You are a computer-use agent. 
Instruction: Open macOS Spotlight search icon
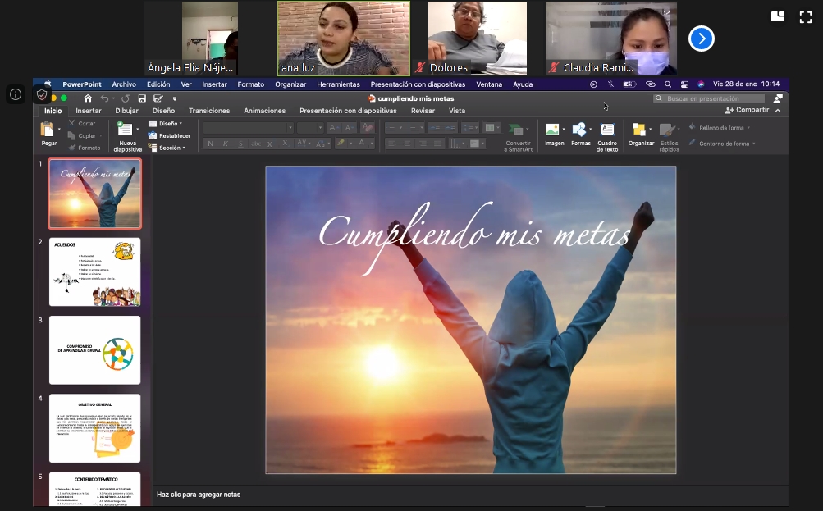pos(668,84)
